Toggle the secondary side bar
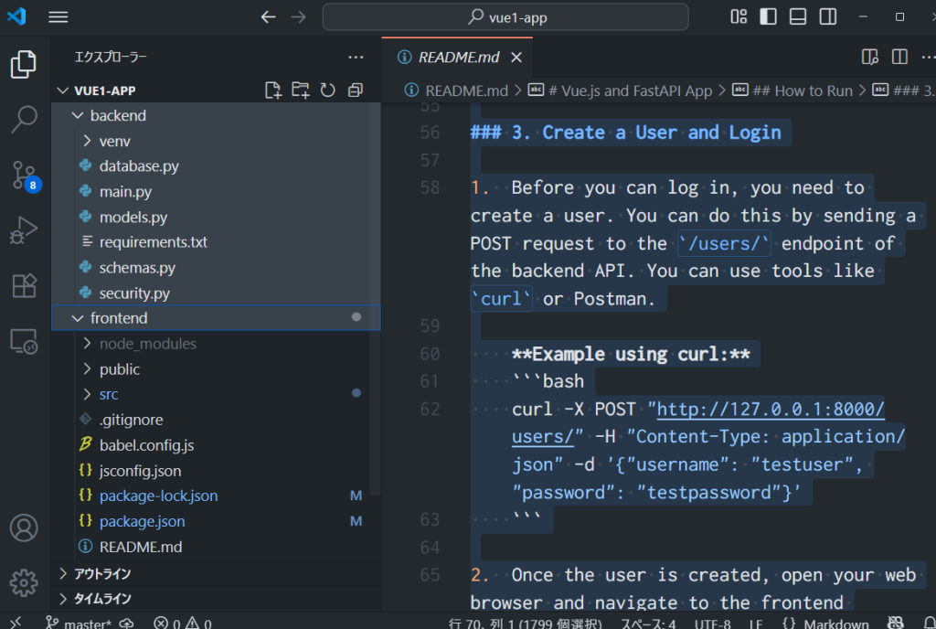936x629 pixels. point(828,16)
